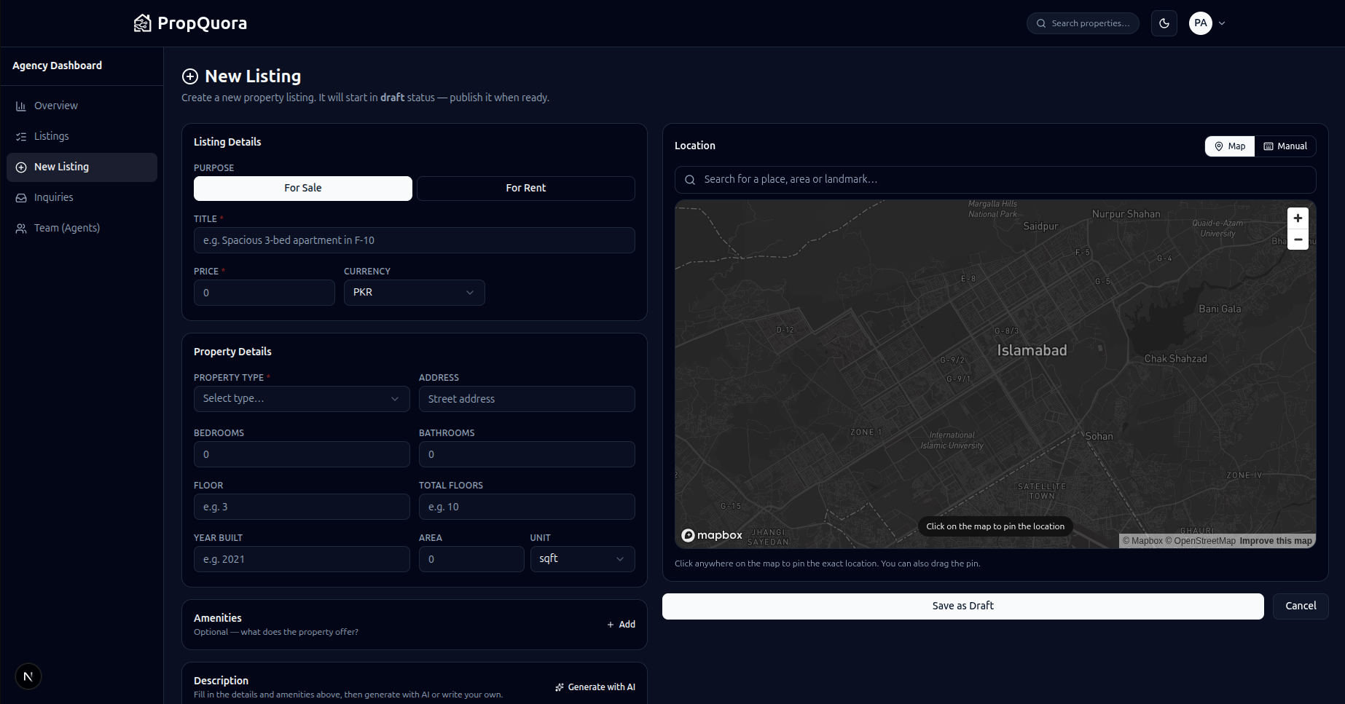Click the PropQuora house logo icon
This screenshot has width=1345, height=704.
142,23
